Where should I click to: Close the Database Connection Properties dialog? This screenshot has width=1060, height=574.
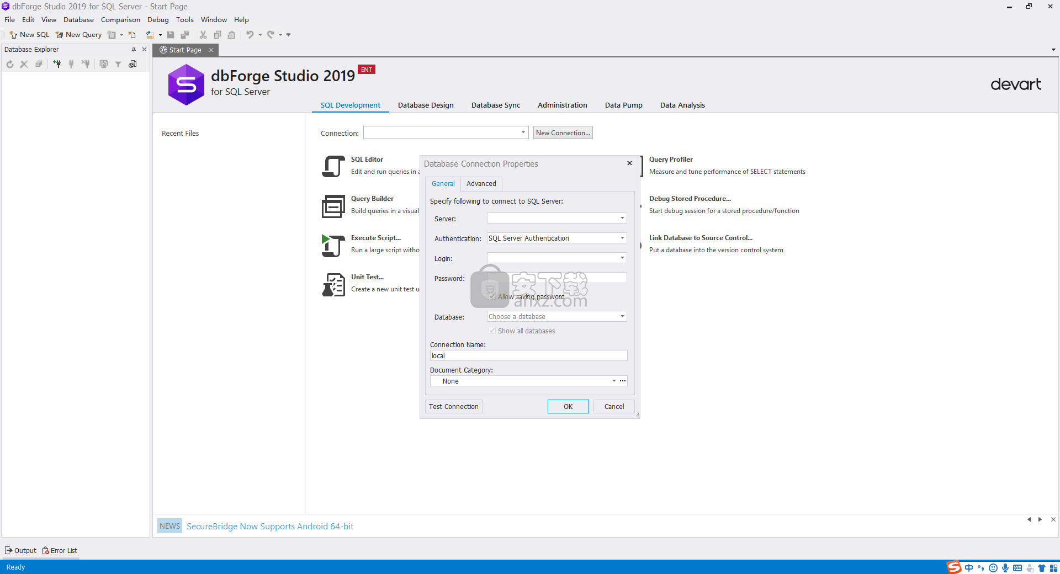[x=629, y=163]
